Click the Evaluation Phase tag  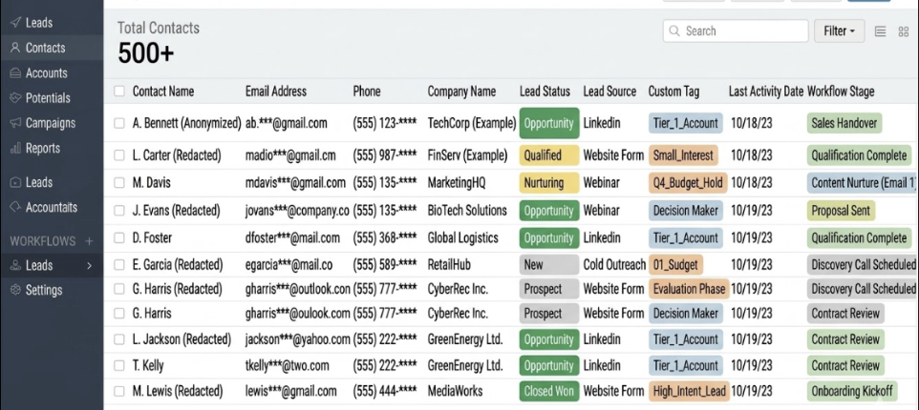pos(690,289)
